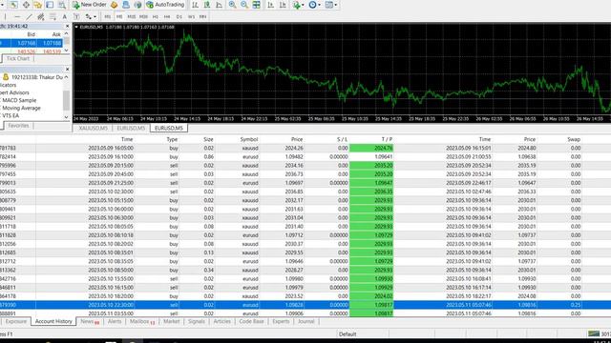Select VTS EA in Navigator
Image resolution: width=611 pixels, height=343 pixels.
pyautogui.click(x=11, y=115)
